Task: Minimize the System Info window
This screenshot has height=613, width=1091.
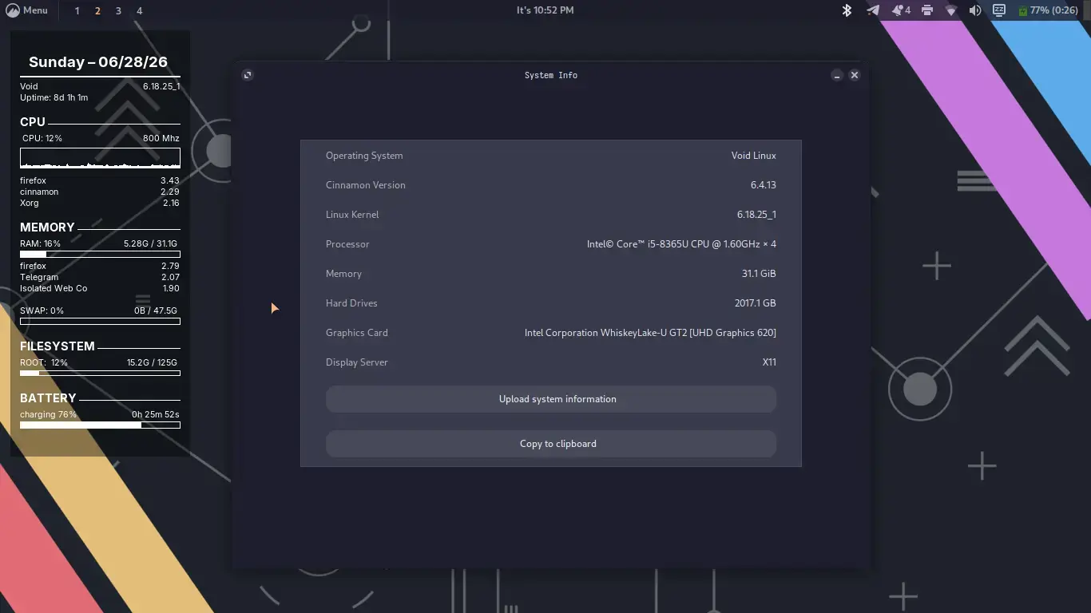Action: 836,75
